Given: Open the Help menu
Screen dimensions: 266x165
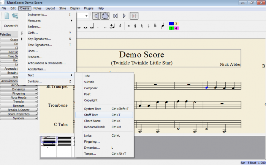Looking at the screenshot, I should [101, 8].
